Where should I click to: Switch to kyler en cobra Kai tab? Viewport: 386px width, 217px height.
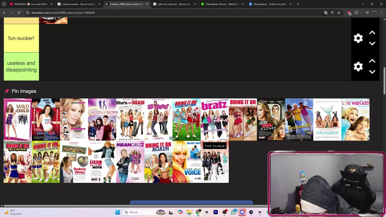click(174, 4)
